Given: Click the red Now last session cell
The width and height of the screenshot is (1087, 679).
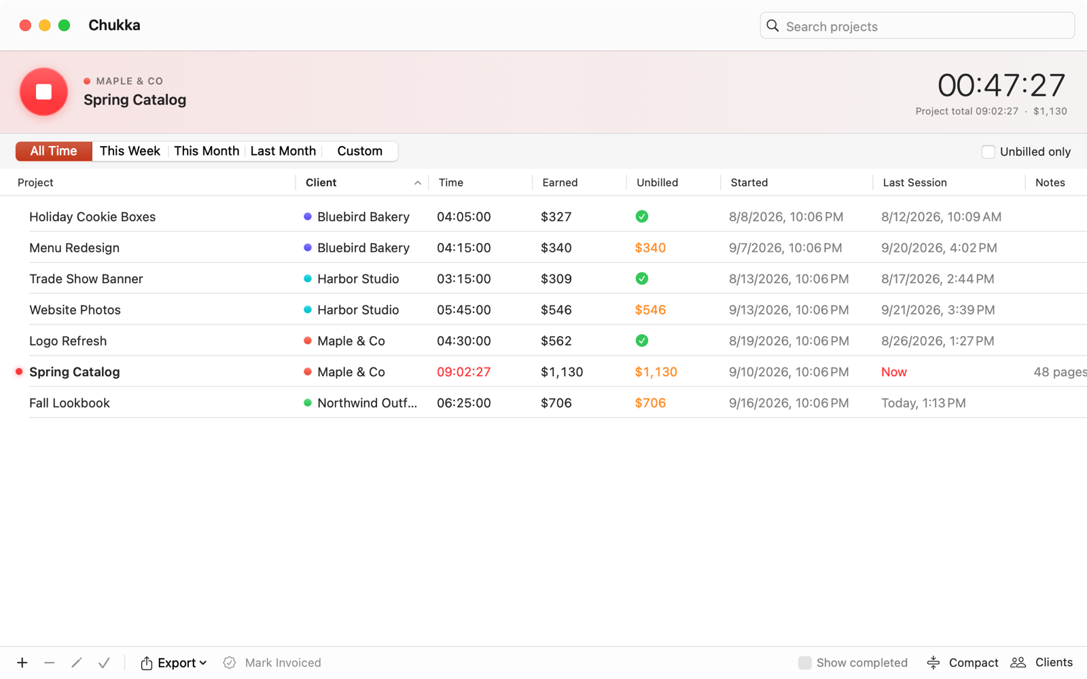Looking at the screenshot, I should tap(894, 372).
